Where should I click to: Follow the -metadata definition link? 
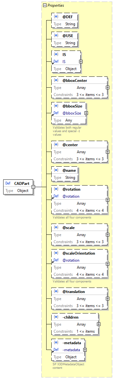pos(71,350)
